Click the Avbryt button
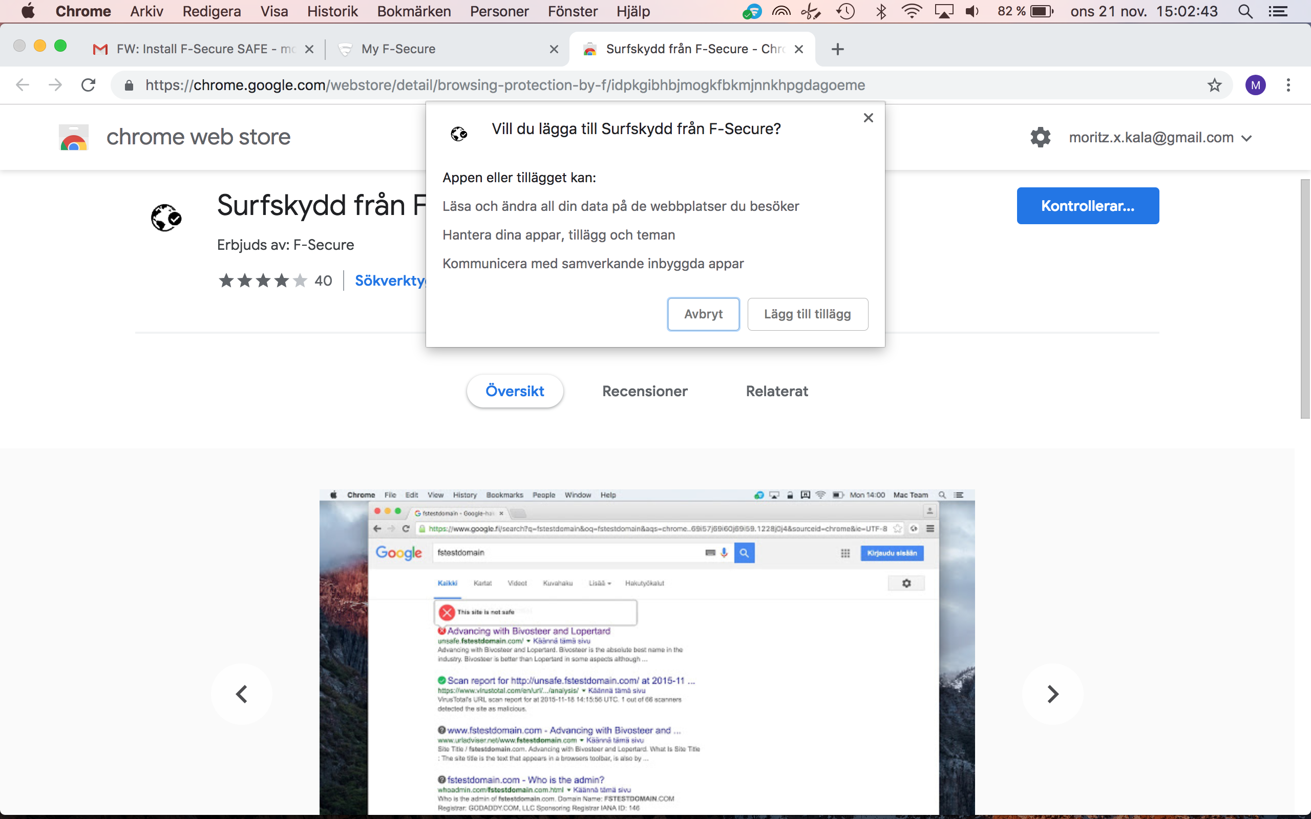The image size is (1311, 819). [x=703, y=314]
